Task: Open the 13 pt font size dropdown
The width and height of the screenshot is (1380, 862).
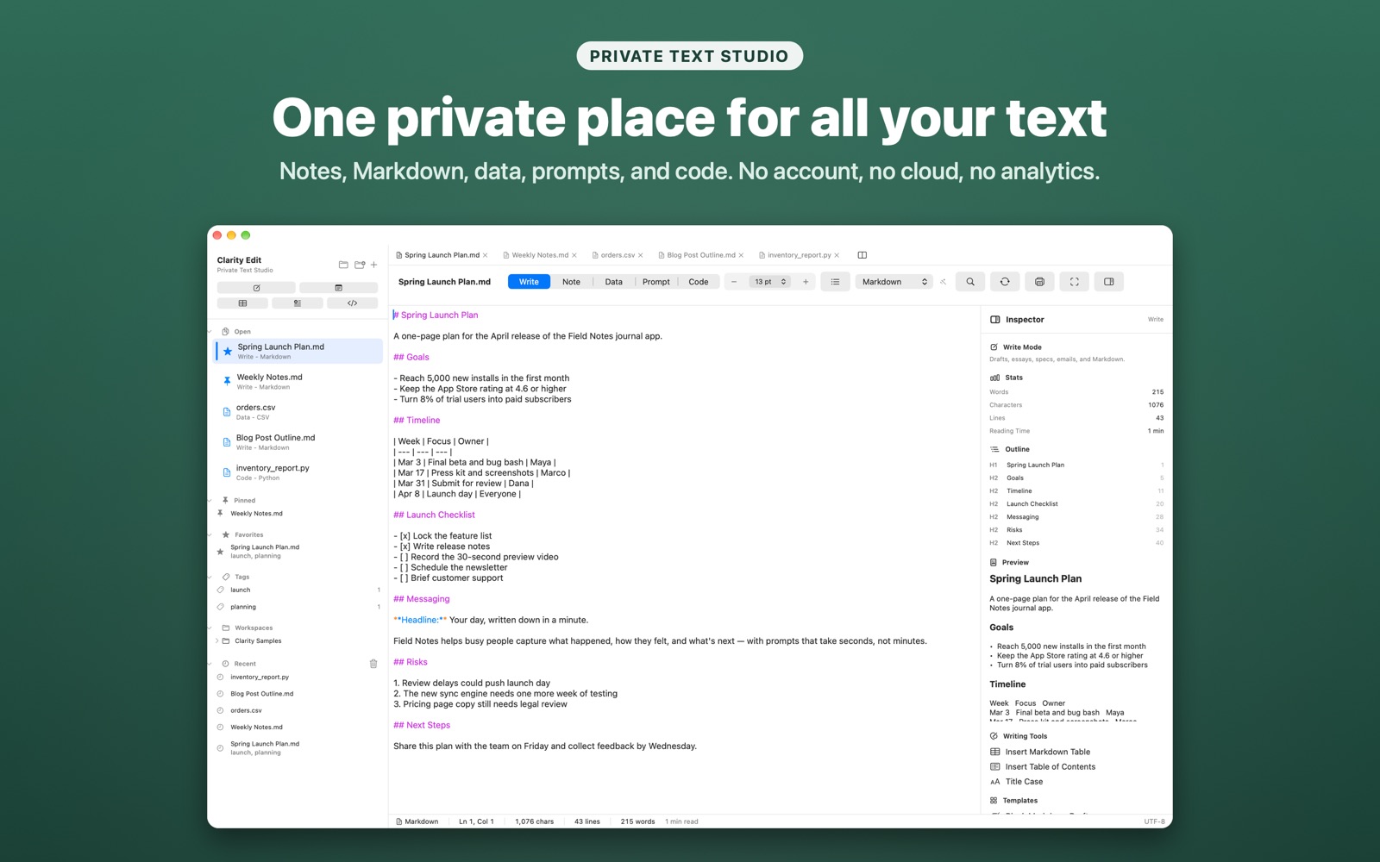Action: coord(769,282)
